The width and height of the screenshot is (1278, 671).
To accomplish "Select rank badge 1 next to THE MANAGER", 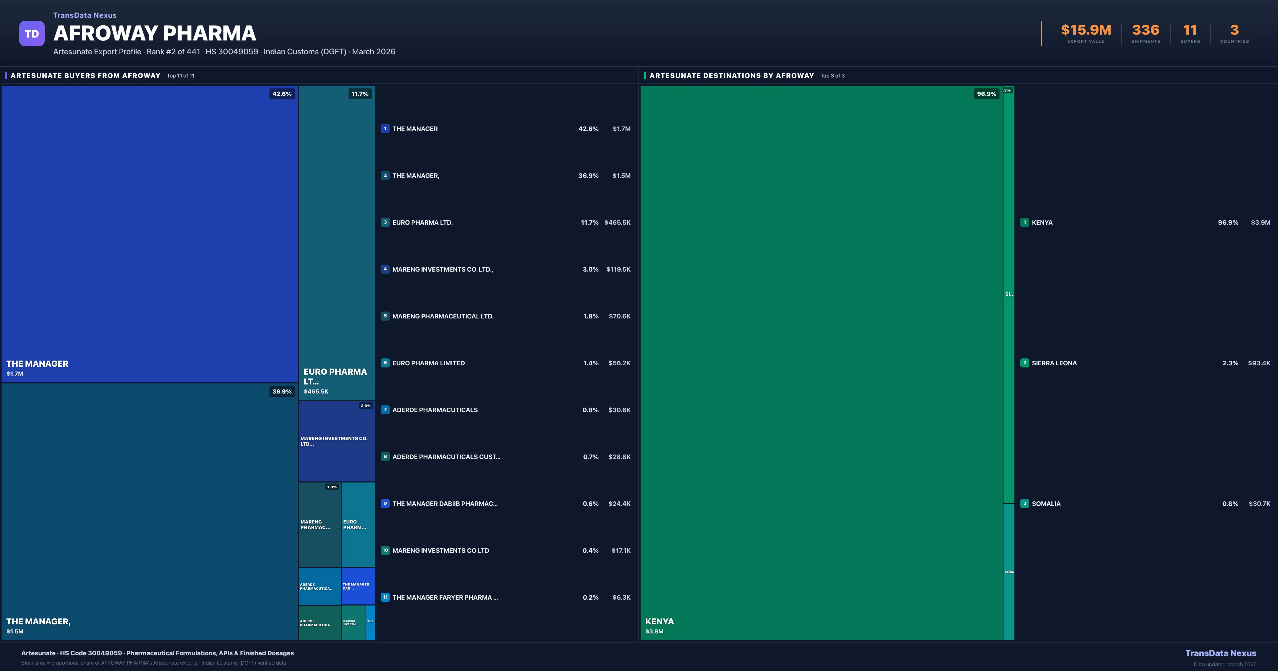I will pyautogui.click(x=386, y=129).
